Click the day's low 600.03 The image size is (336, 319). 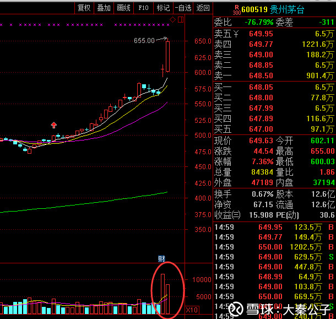322,161
